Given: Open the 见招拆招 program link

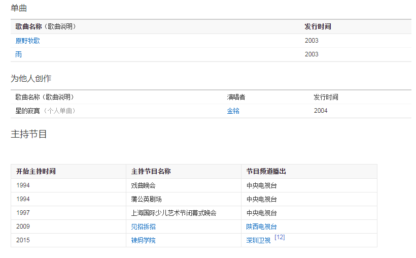Looking at the screenshot, I should 144,227.
